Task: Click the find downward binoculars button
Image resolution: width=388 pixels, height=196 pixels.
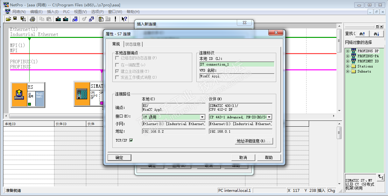Action: point(377,33)
